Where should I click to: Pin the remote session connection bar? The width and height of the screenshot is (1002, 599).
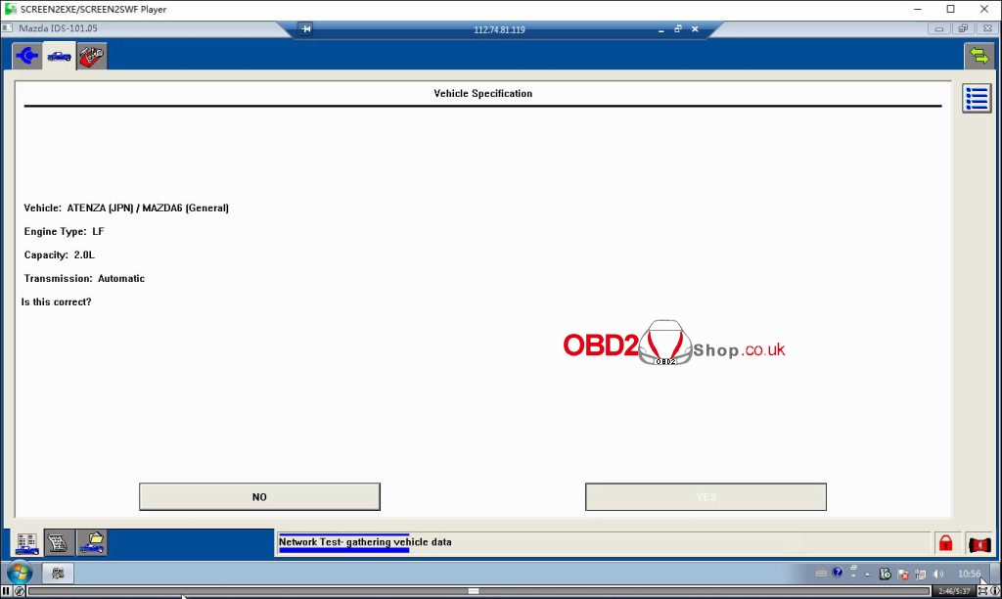pyautogui.click(x=306, y=29)
